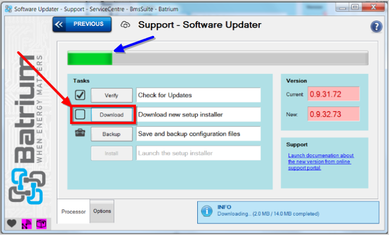This screenshot has height=235, width=389.
Task: Minimize the Software Updater window
Action: pos(343,7)
